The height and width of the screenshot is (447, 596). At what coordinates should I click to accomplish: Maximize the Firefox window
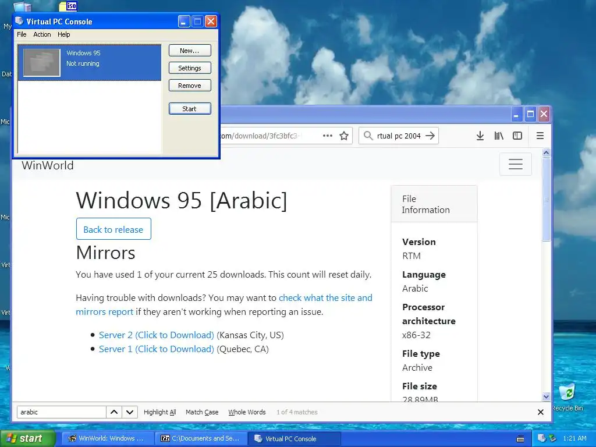[530, 114]
